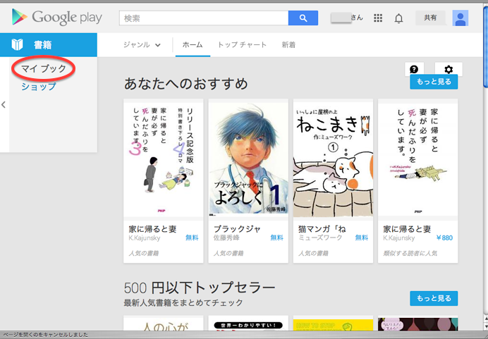This screenshot has height=339, width=488.
Task: Open ブラックジャックによろしく 1 cover
Action: (248, 160)
